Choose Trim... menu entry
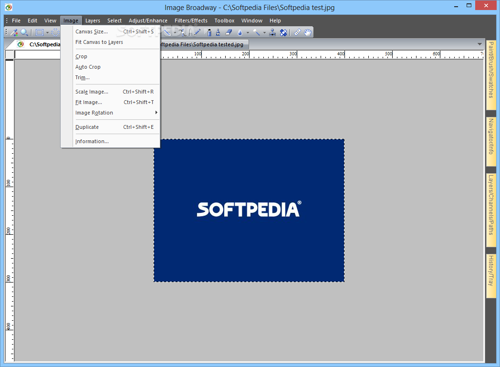Screen dimensions: 500x367 (110, 77)
